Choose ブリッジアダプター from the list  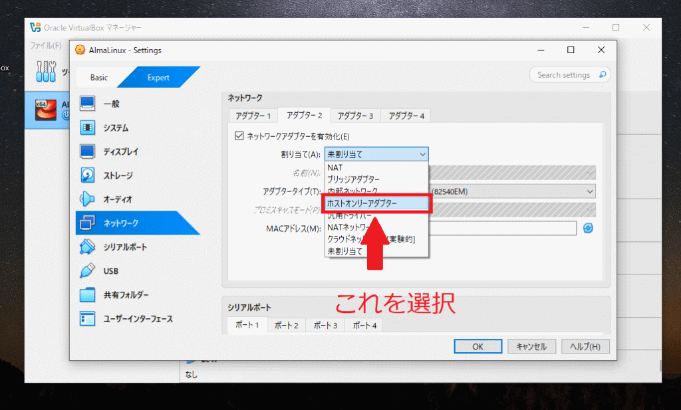(376, 179)
